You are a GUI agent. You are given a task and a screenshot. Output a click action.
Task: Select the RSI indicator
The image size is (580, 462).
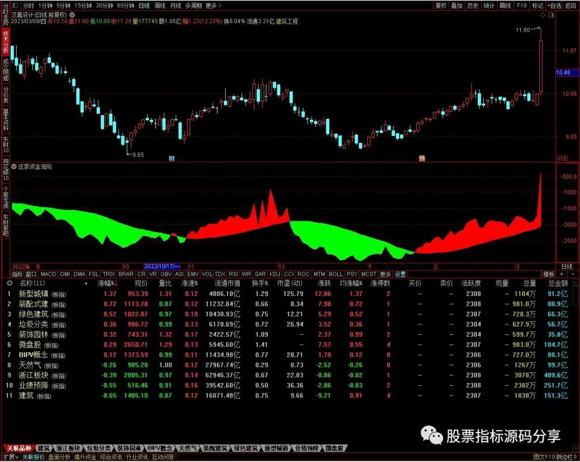click(x=233, y=274)
